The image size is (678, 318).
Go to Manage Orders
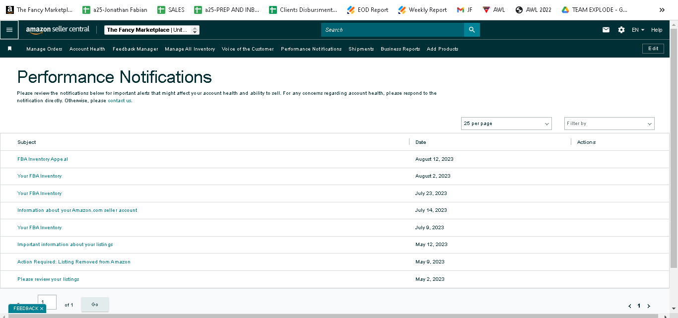tap(44, 49)
